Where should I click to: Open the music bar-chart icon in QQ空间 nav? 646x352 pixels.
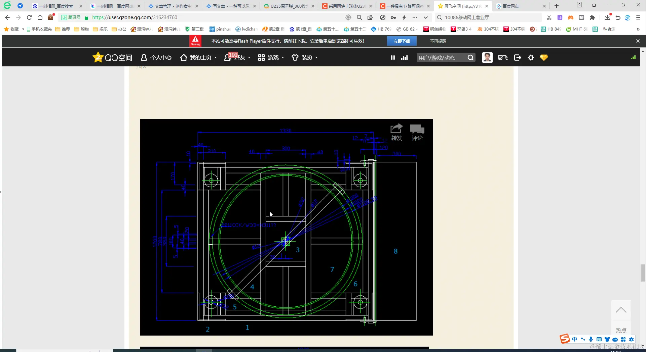(x=405, y=58)
